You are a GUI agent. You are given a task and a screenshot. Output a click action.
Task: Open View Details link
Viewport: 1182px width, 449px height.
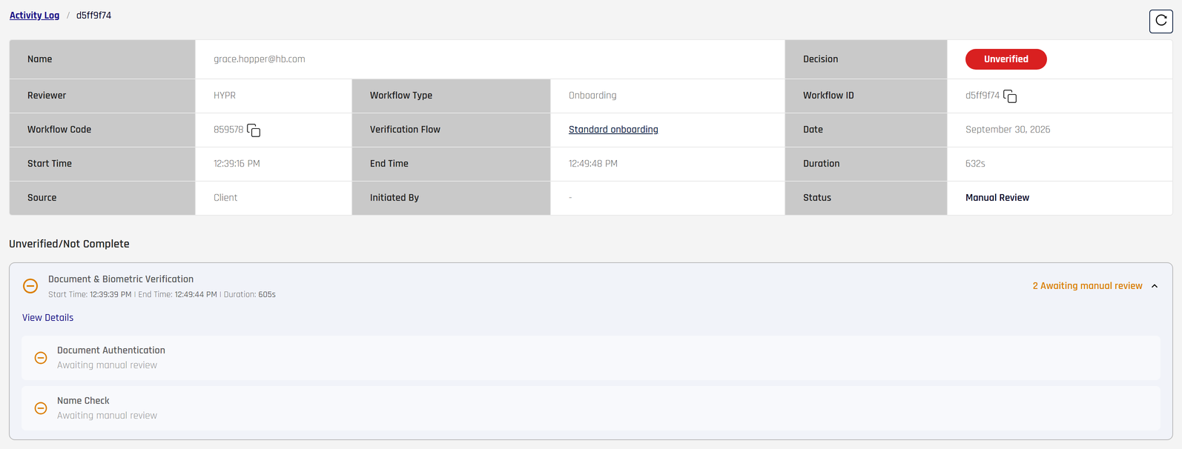pos(47,318)
